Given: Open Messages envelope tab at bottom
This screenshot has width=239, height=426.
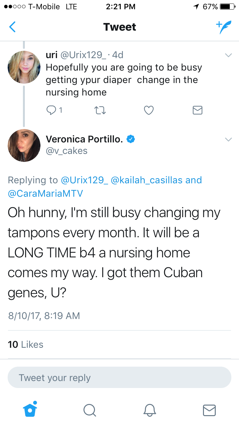Looking at the screenshot, I should click(x=209, y=410).
